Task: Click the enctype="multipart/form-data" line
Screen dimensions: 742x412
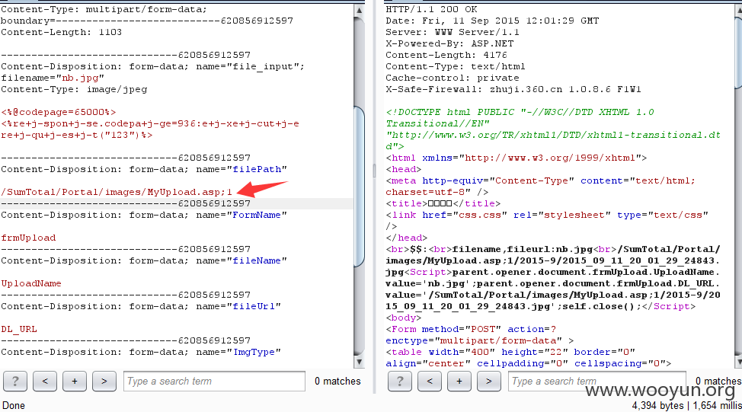Action: [x=480, y=340]
